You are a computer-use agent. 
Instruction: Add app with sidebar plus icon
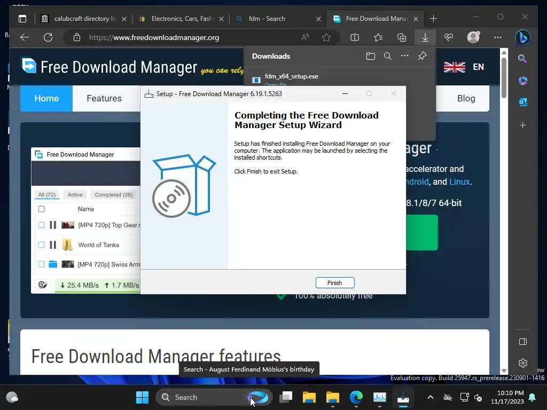pyautogui.click(x=522, y=125)
